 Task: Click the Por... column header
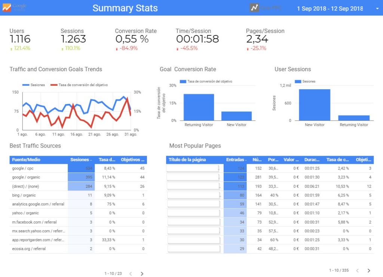(x=273, y=160)
